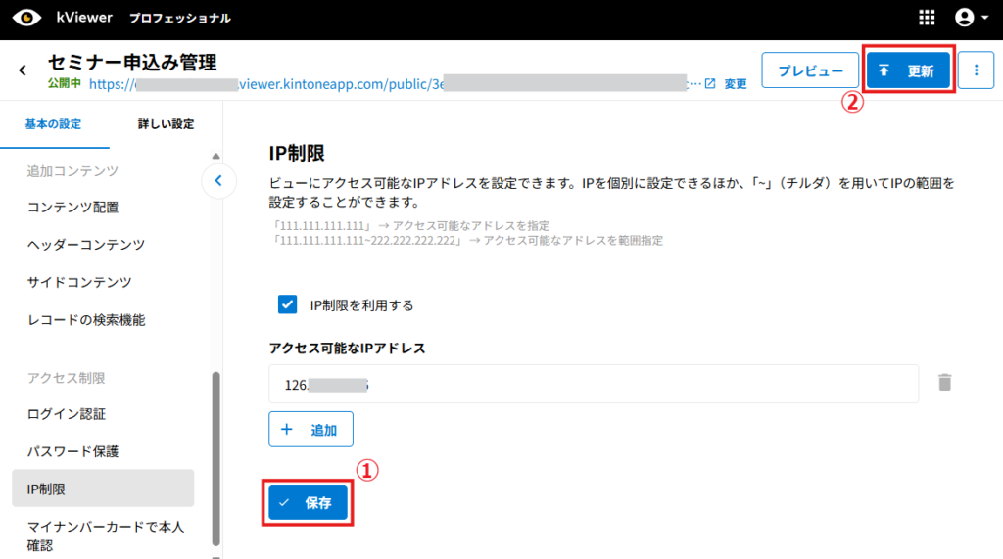Collapse the sidebar with the chevron button
Viewport: 1003px width, 559px height.
218,180
